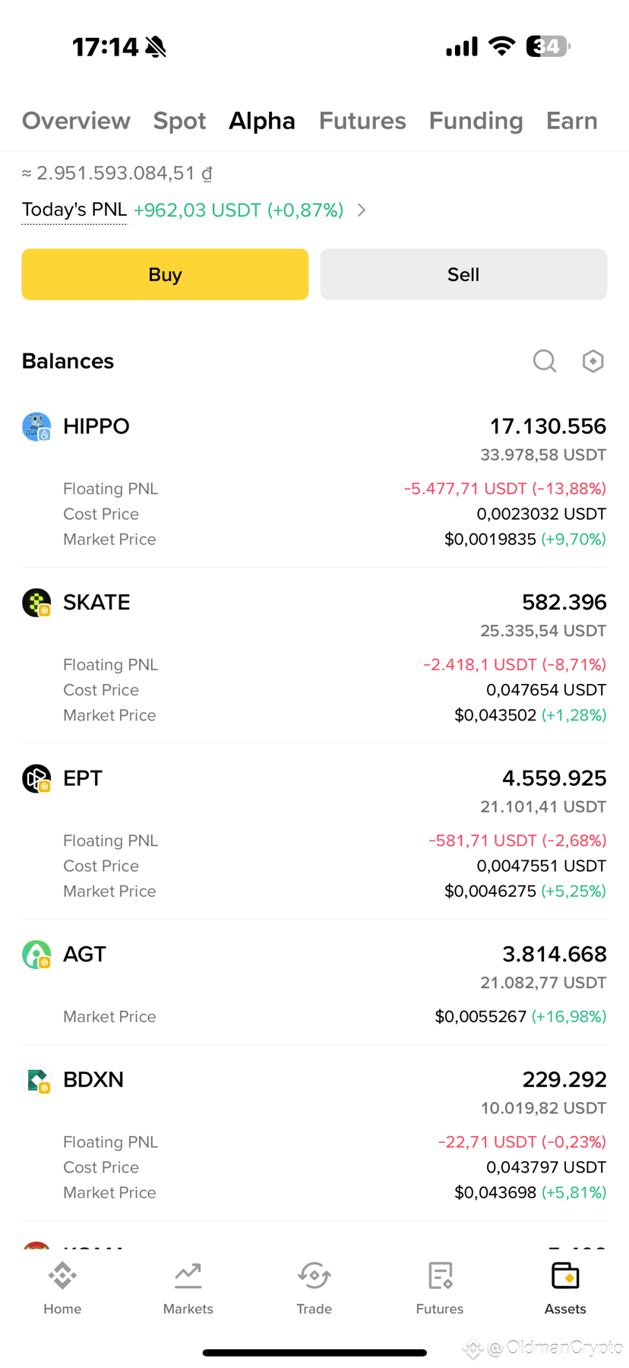The width and height of the screenshot is (629, 1368).
Task: Tap the underlined Today's PNL label
Action: (x=74, y=210)
